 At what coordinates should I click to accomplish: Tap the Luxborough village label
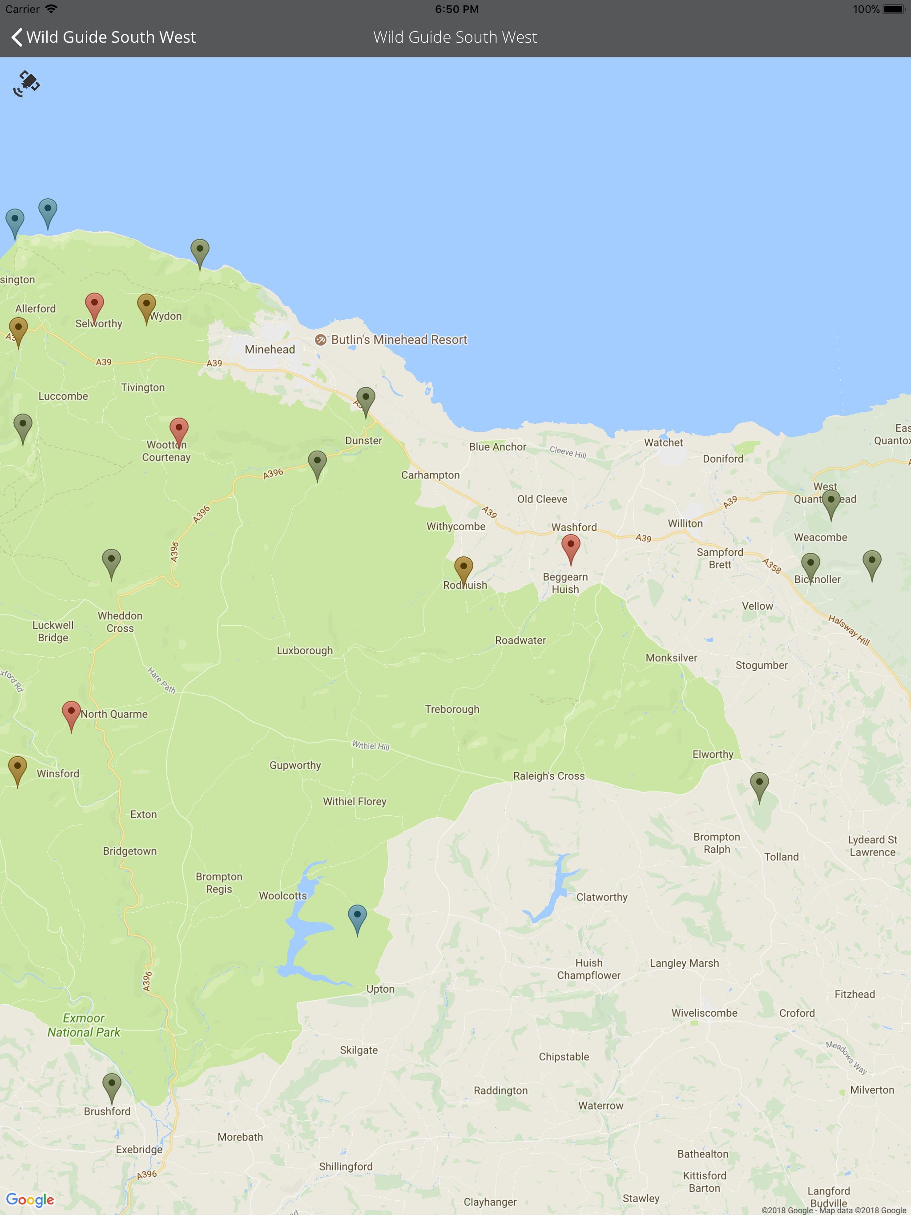coord(304,650)
